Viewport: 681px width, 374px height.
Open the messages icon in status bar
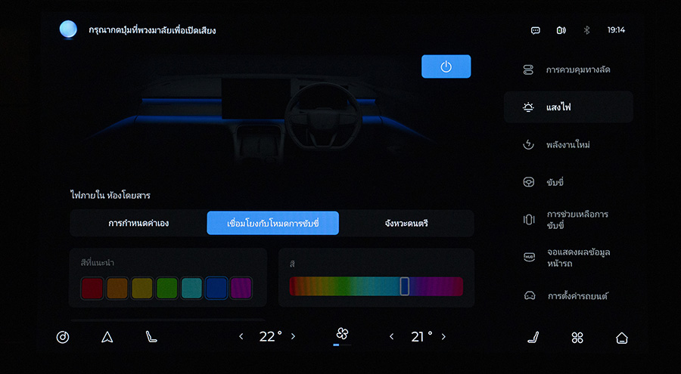point(536,30)
